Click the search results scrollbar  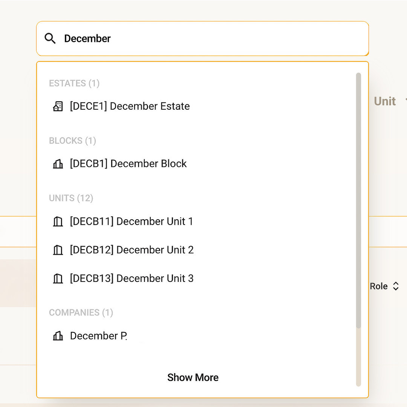tap(358, 200)
